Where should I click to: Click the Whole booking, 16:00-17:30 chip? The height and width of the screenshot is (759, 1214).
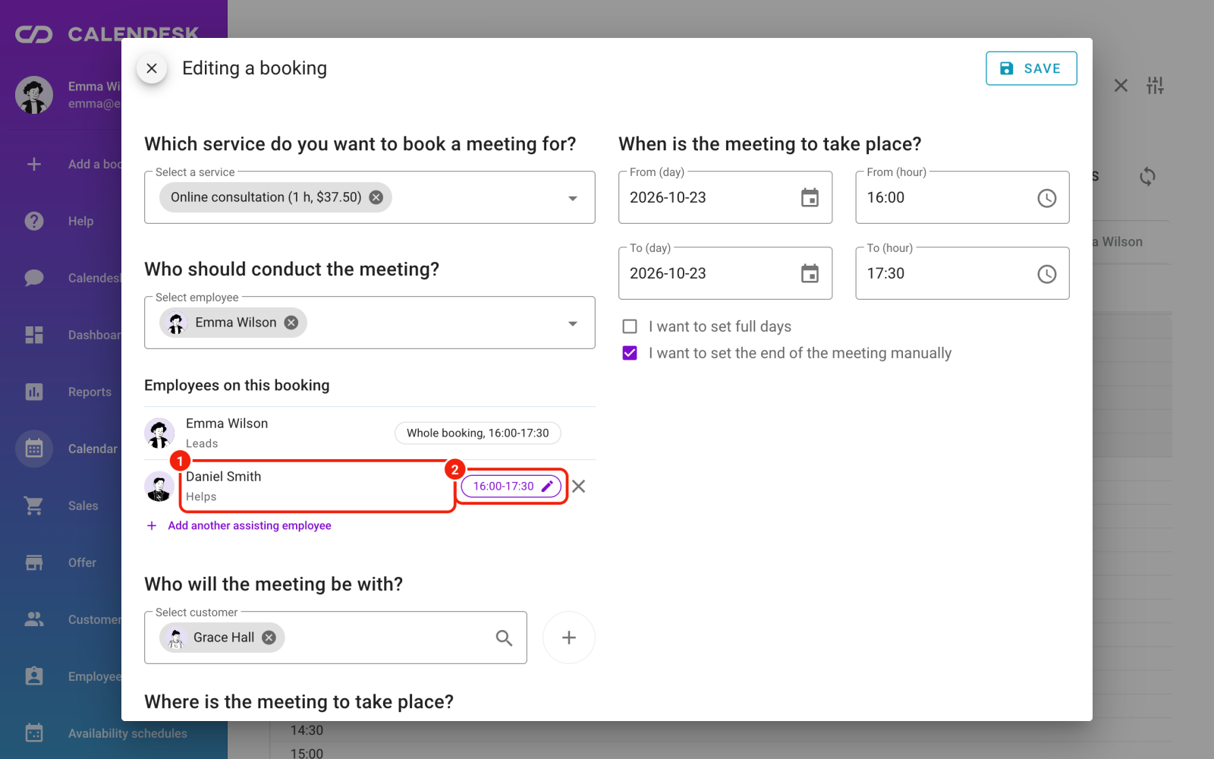[x=478, y=433]
